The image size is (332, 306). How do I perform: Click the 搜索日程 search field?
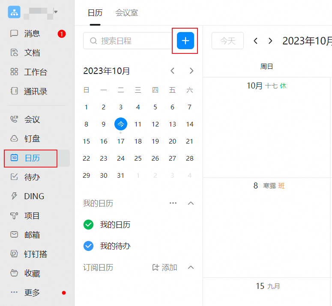pyautogui.click(x=128, y=41)
